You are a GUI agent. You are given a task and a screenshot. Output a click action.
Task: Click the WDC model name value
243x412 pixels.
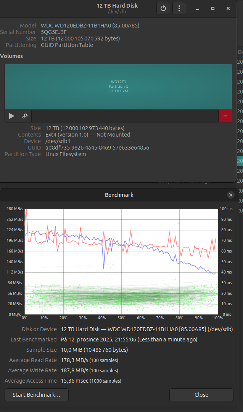[x=90, y=26]
